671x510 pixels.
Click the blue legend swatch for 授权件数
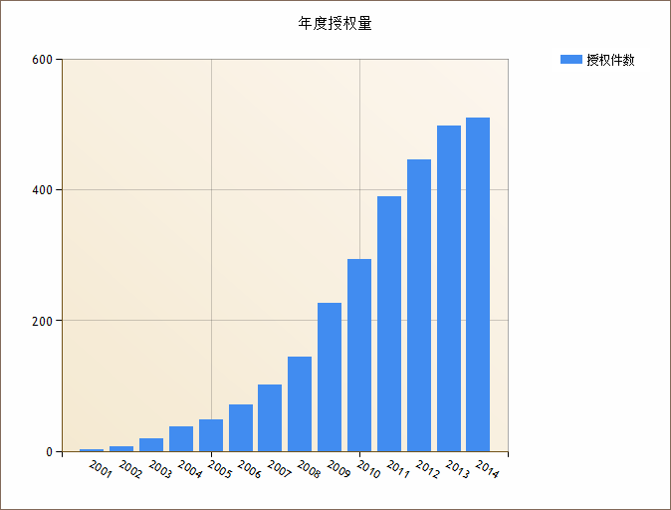pos(570,60)
